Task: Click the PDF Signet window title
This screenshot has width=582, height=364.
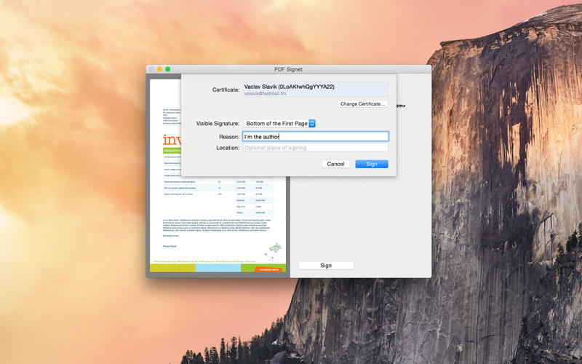Action: click(x=288, y=69)
